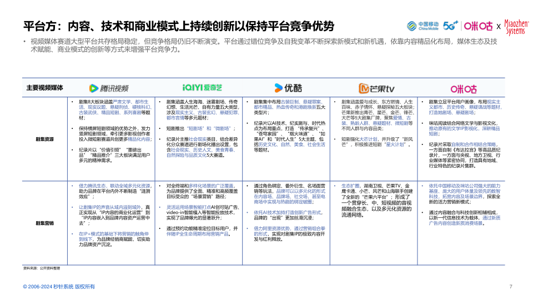
Task: Click the 5G+ logo in the header
Action: (450, 26)
